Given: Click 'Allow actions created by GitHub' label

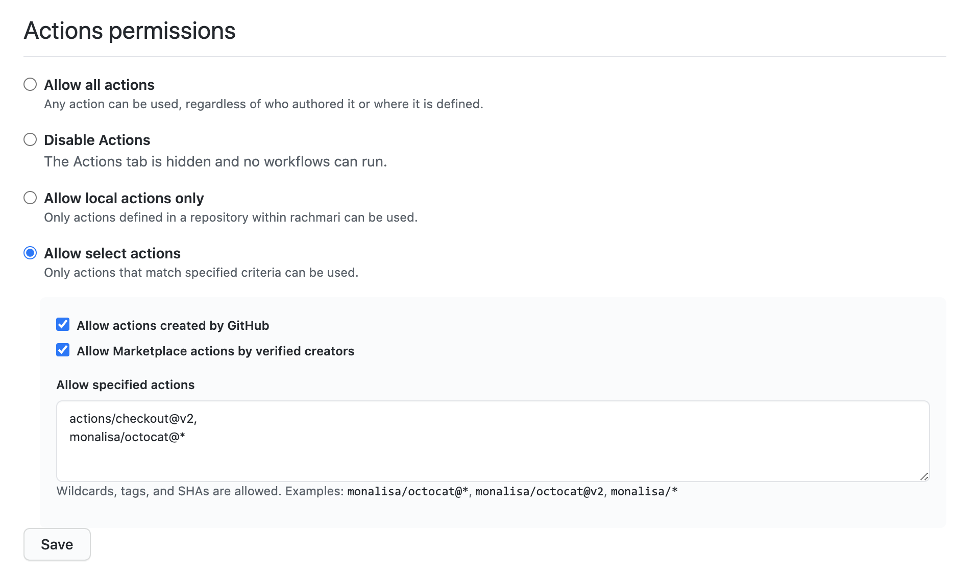Looking at the screenshot, I should point(173,326).
